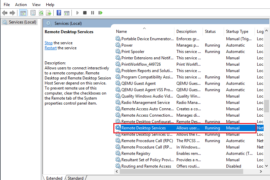Click the gear icon beside Portable Device Enumerator
The width and height of the screenshot is (270, 180).
118,39
